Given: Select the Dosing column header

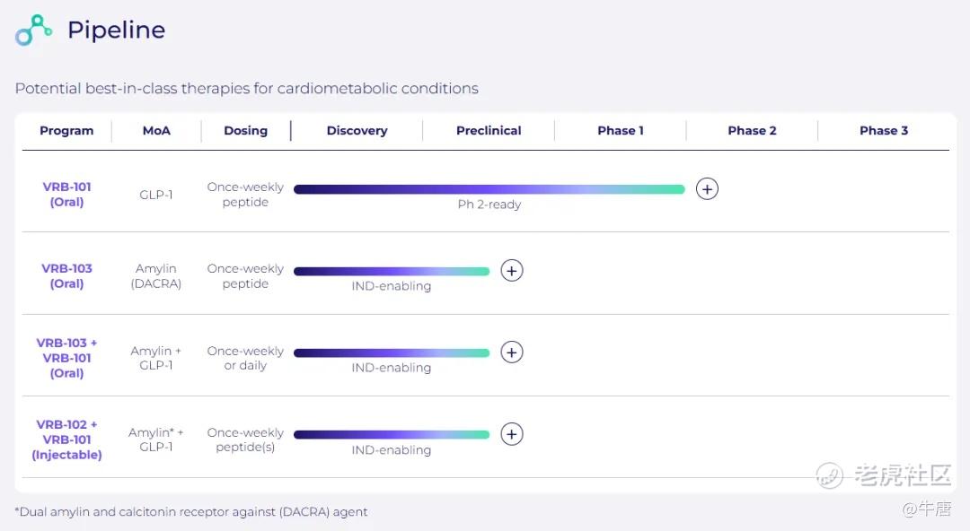Looking at the screenshot, I should [x=245, y=131].
